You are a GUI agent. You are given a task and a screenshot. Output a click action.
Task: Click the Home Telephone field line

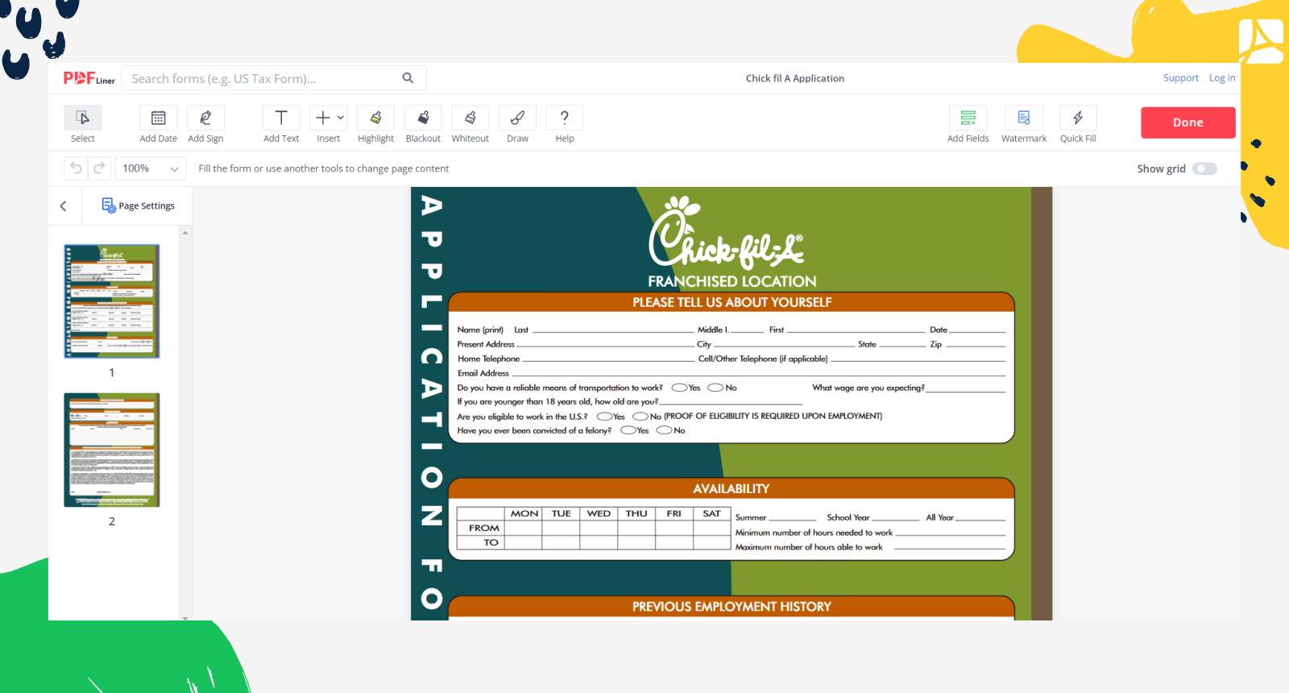607,359
